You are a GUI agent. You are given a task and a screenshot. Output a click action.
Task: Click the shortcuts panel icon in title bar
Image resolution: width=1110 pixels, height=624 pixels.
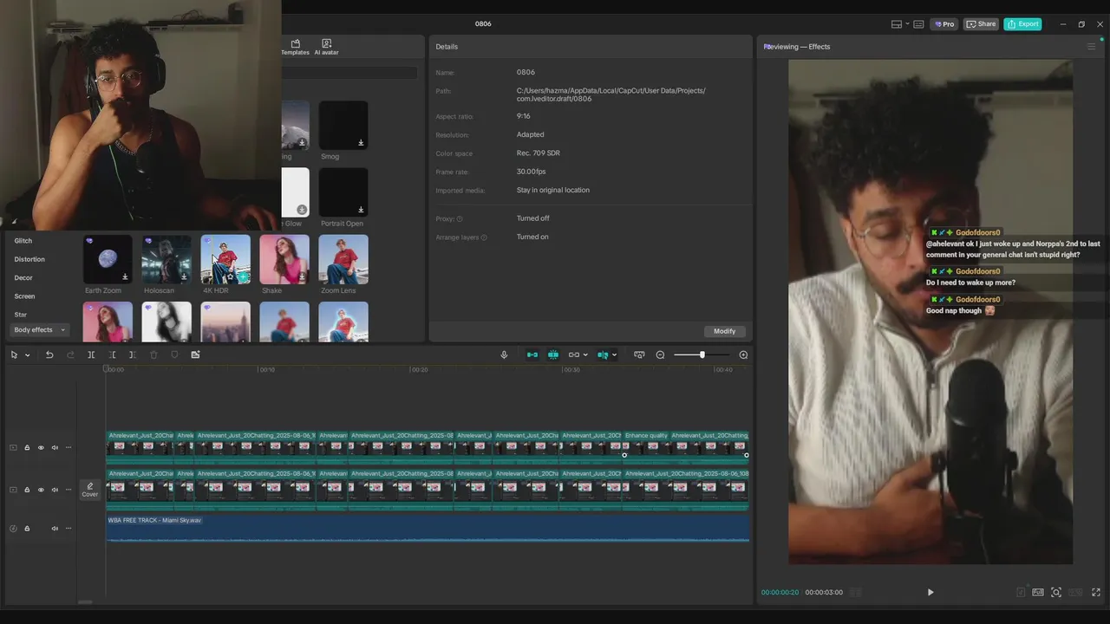click(x=918, y=24)
